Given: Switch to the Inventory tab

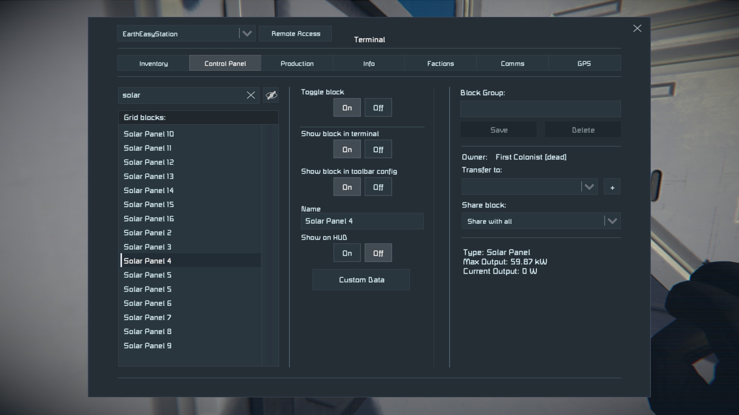Looking at the screenshot, I should (153, 63).
